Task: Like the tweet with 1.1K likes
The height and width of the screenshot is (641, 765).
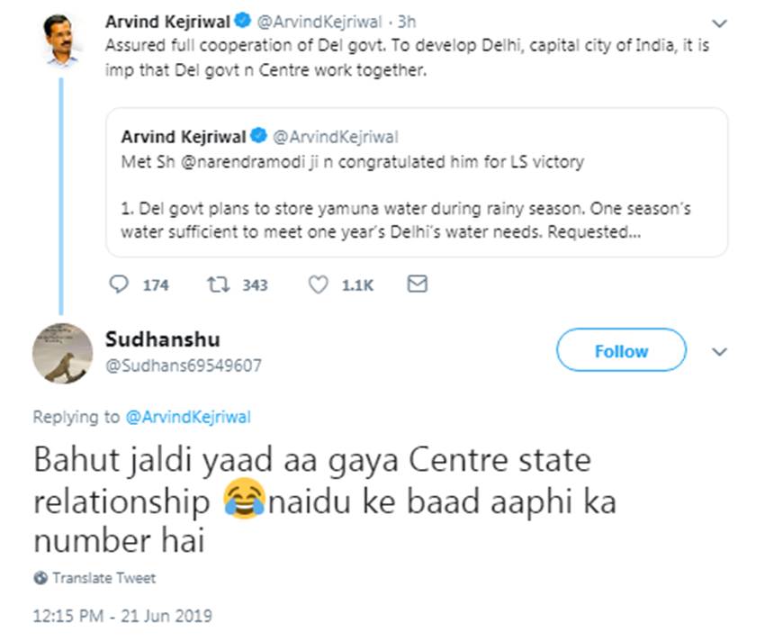Action: point(319,284)
